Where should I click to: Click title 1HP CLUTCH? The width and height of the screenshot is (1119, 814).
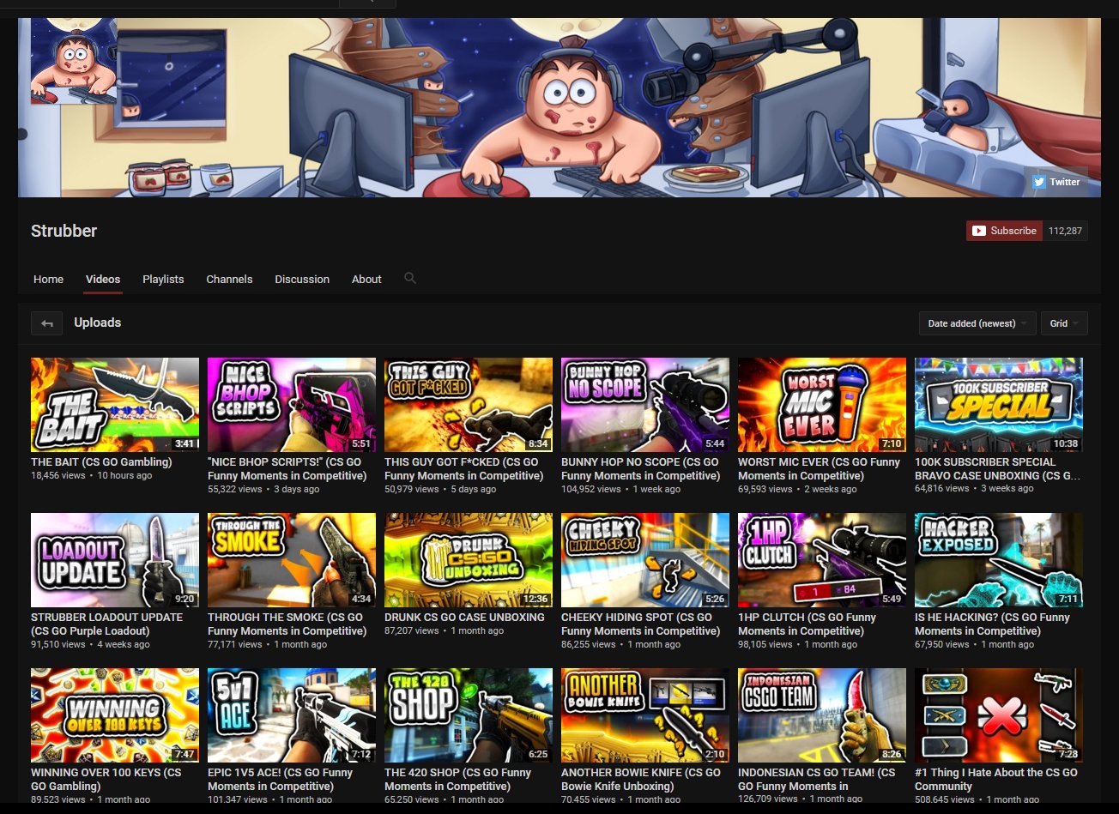[807, 624]
